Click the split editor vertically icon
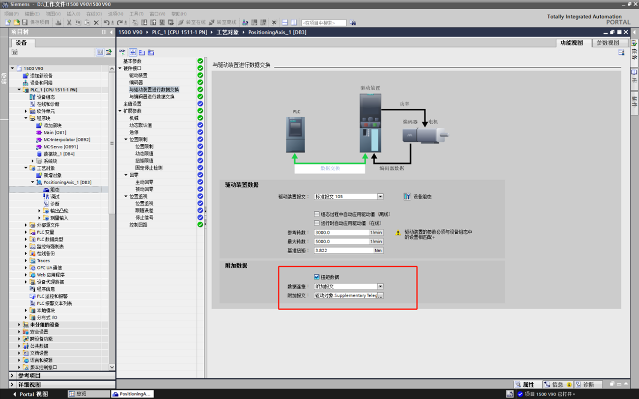This screenshot has height=399, width=639. point(294,23)
